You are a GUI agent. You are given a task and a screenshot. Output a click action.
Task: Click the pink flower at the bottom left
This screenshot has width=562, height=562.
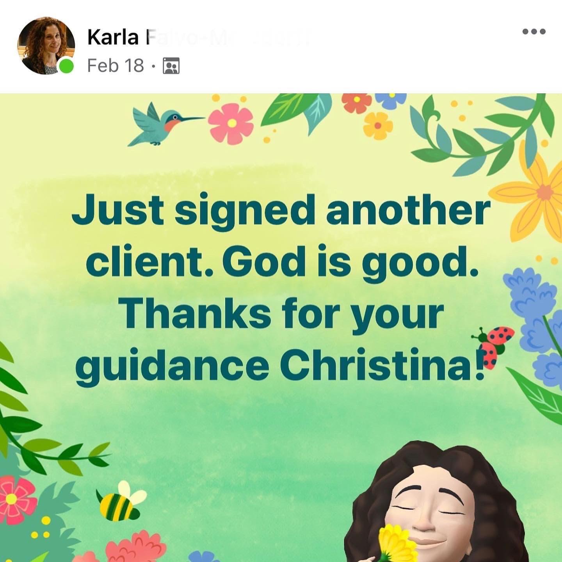click(x=16, y=500)
